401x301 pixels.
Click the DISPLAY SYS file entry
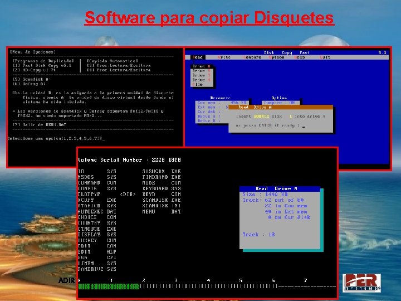(97, 235)
